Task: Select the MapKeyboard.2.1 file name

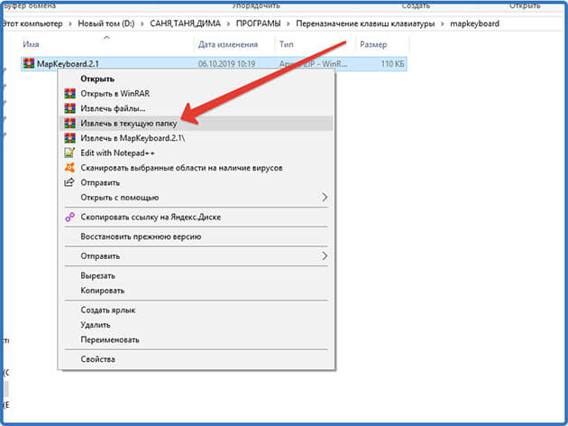Action: click(x=68, y=64)
